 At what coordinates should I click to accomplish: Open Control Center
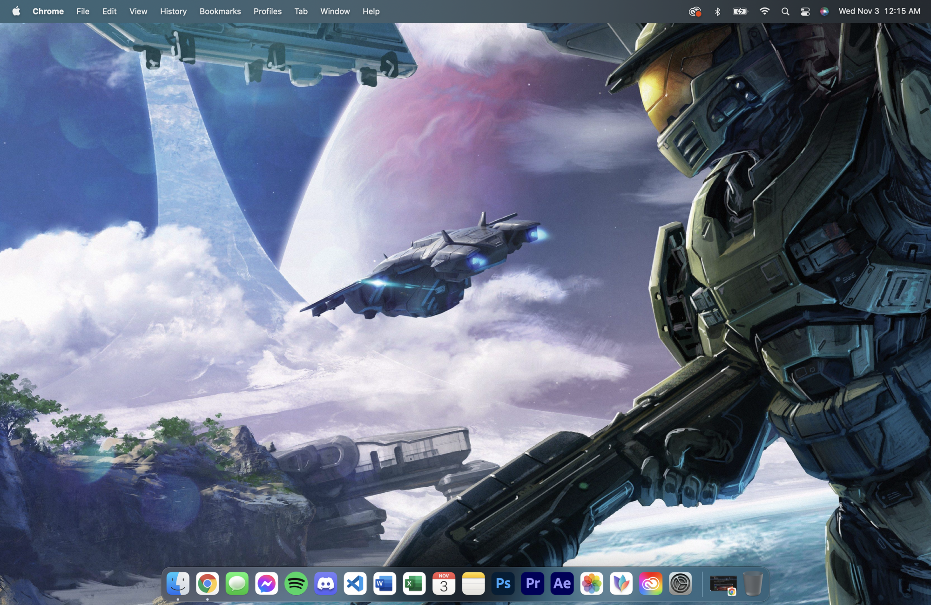[x=805, y=12]
